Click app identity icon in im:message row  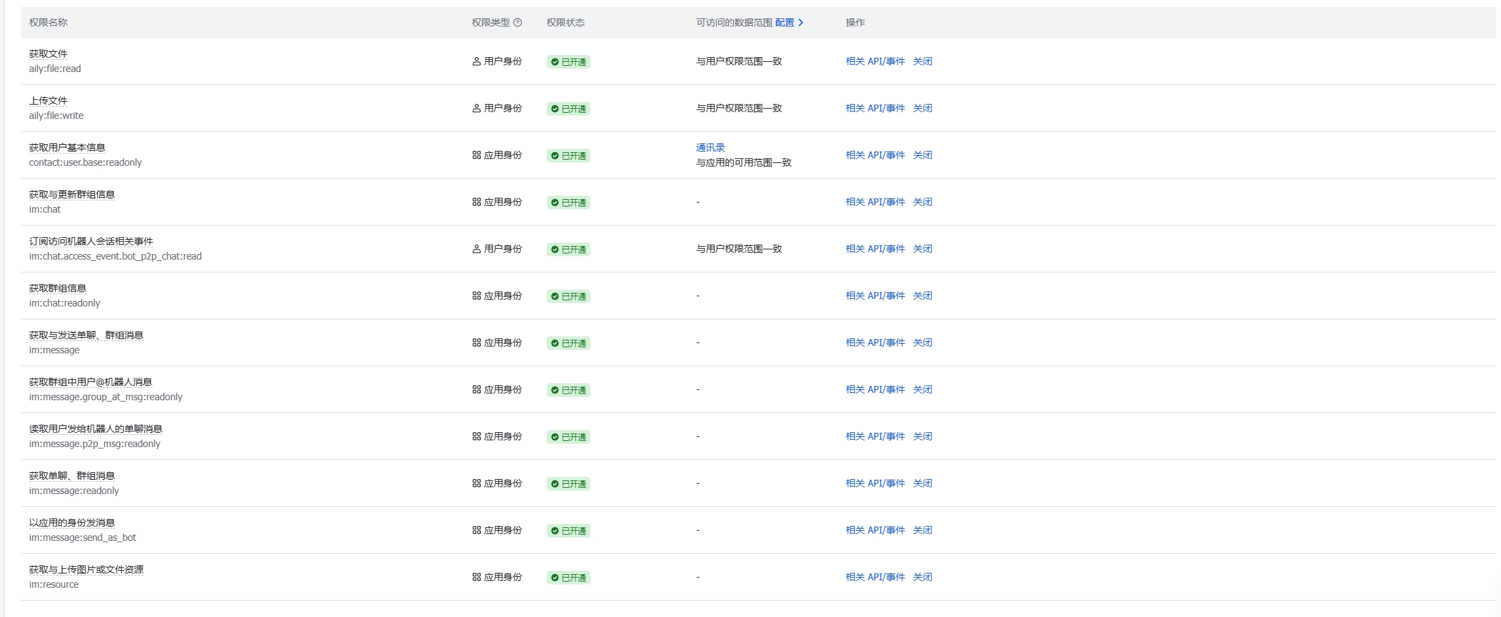476,342
